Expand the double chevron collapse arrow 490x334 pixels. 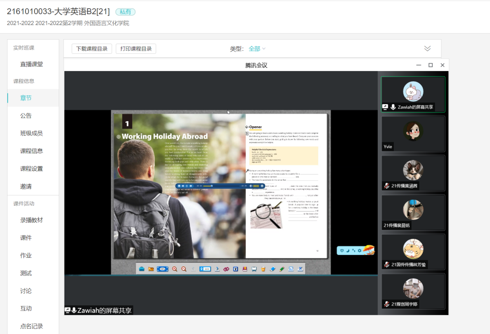tap(427, 49)
